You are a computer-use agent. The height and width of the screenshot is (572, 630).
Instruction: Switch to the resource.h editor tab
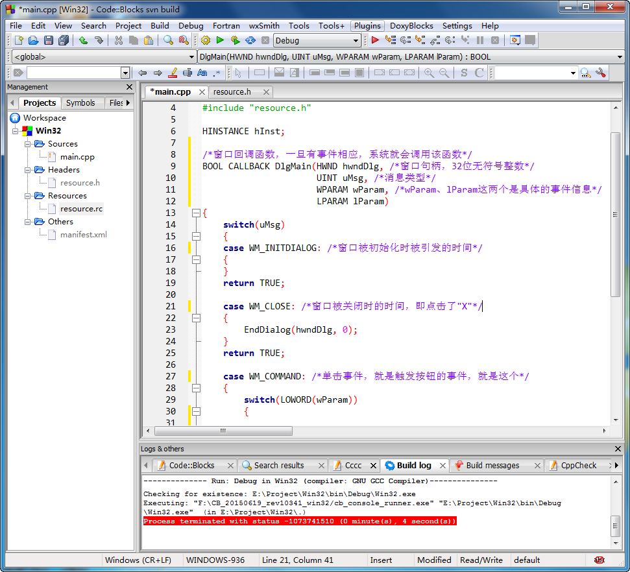point(232,92)
